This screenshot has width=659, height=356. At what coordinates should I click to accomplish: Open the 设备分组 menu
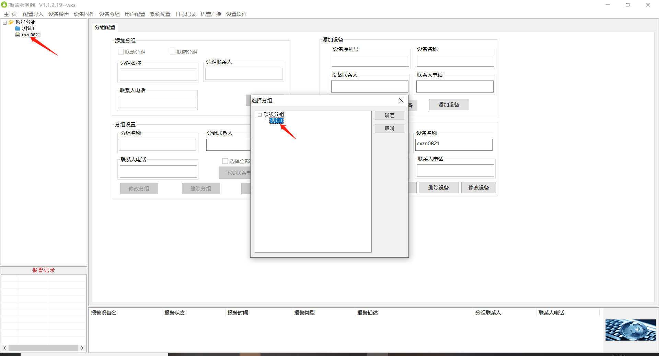tap(109, 14)
